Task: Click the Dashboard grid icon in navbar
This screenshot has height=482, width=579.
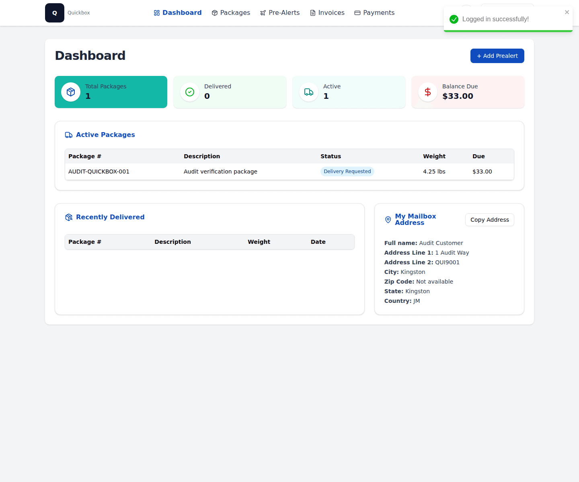Action: click(x=156, y=12)
